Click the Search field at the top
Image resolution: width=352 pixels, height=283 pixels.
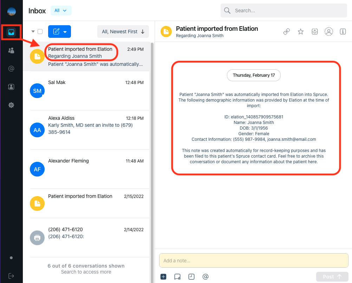click(x=284, y=11)
